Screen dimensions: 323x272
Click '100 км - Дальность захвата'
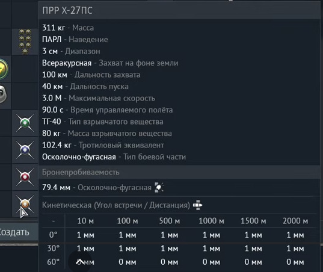(x=91, y=75)
